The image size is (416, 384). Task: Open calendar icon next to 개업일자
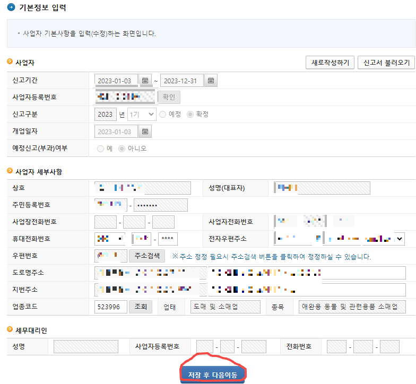pos(145,132)
